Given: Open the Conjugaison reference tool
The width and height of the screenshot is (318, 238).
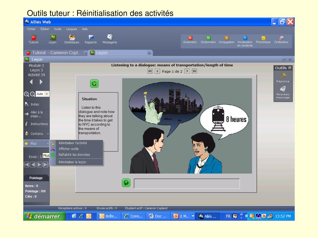Looking at the screenshot, I should click(x=226, y=40).
